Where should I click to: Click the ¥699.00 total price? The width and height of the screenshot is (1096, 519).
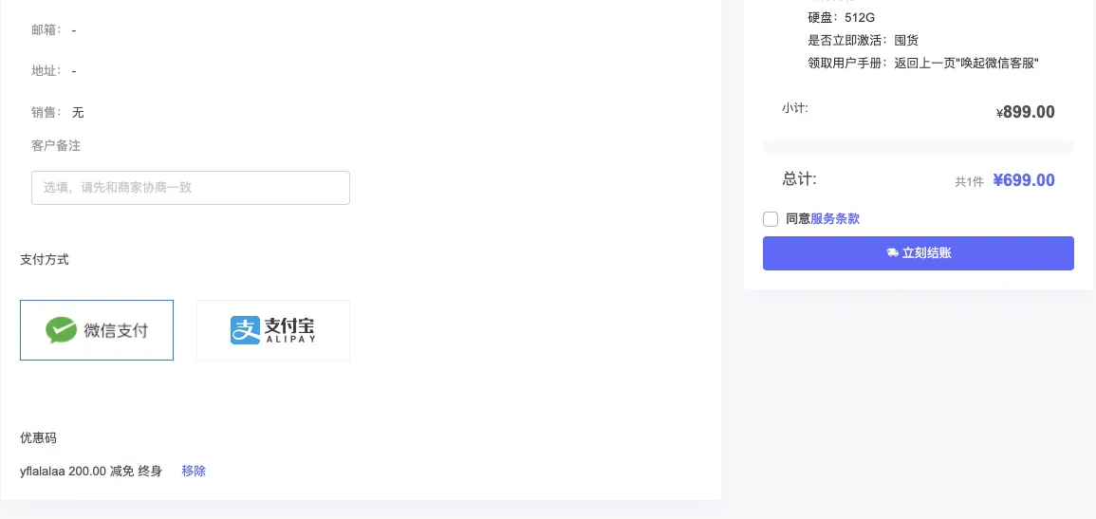tap(1024, 180)
